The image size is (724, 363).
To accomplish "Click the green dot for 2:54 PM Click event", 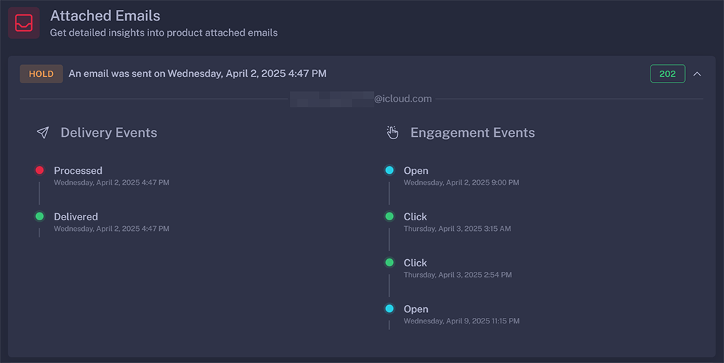I will (390, 262).
